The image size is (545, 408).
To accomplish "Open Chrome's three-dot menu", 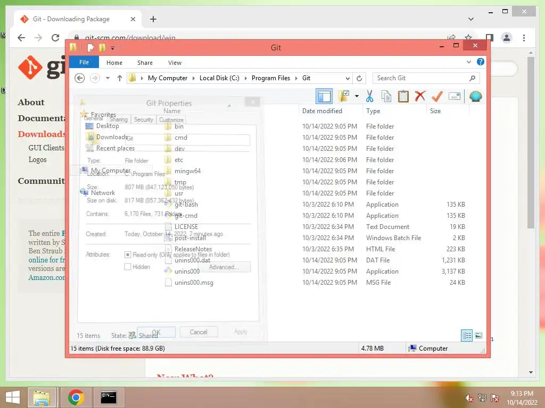I will click(x=524, y=38).
